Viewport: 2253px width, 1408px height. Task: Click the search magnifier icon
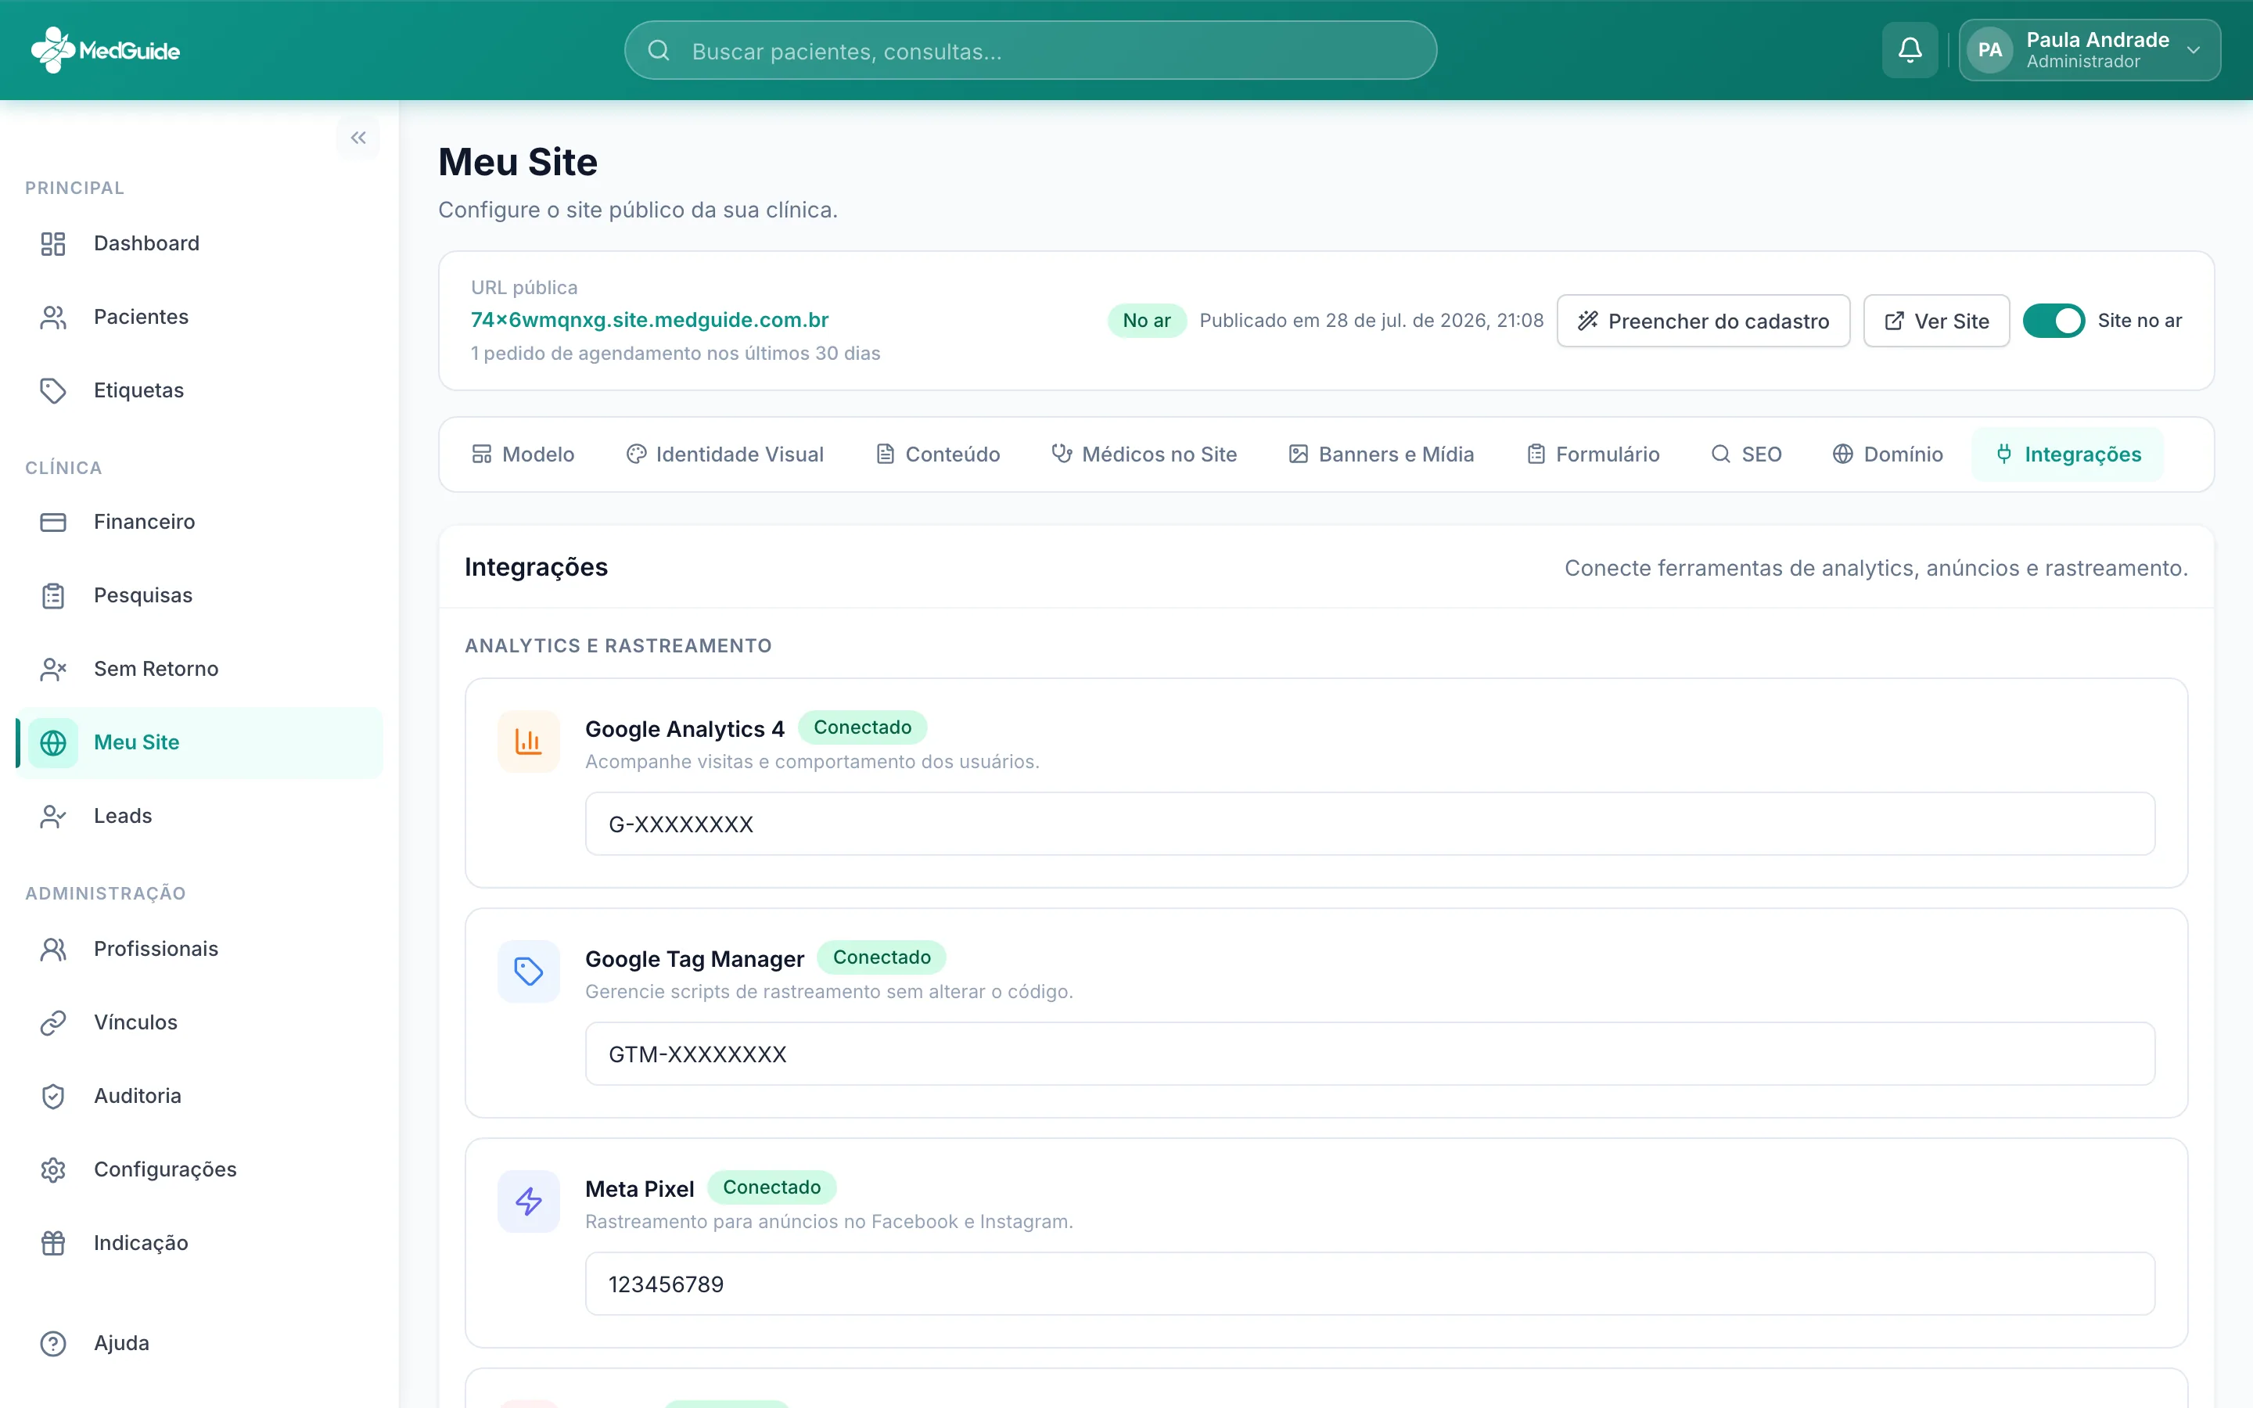point(659,50)
